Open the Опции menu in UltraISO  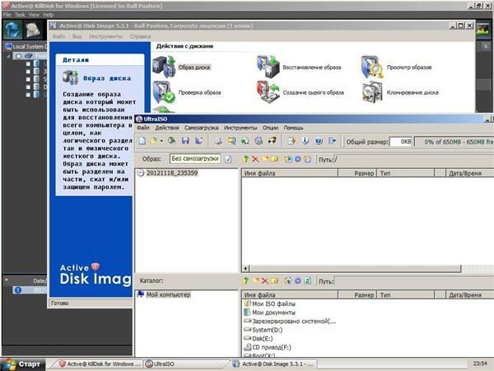270,128
